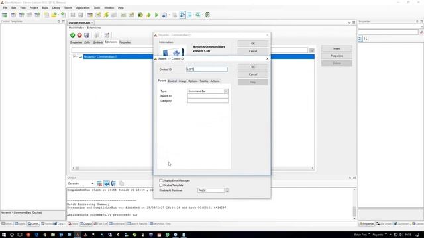Open WhatsApp from the taskbar
Screen dimensions: 424x238
tap(168, 235)
